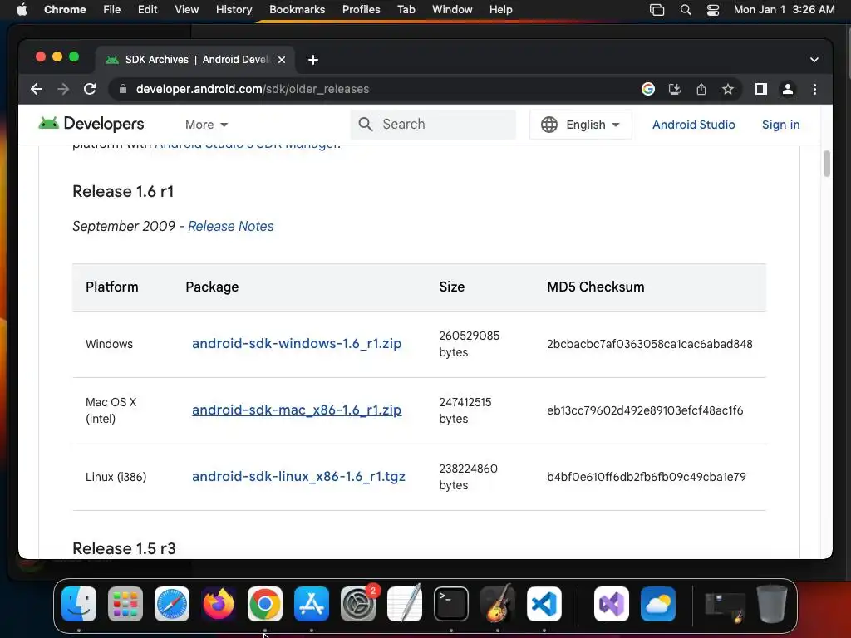Open Chrome's three-dot menu
The image size is (851, 638).
point(814,89)
